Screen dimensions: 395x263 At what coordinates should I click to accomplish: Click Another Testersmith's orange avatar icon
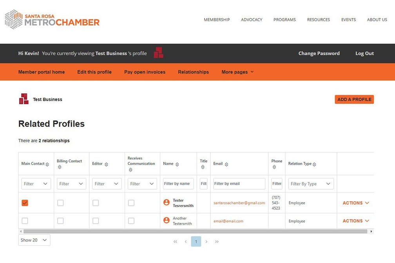point(167,220)
